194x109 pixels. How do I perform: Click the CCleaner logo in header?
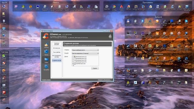[46, 36]
